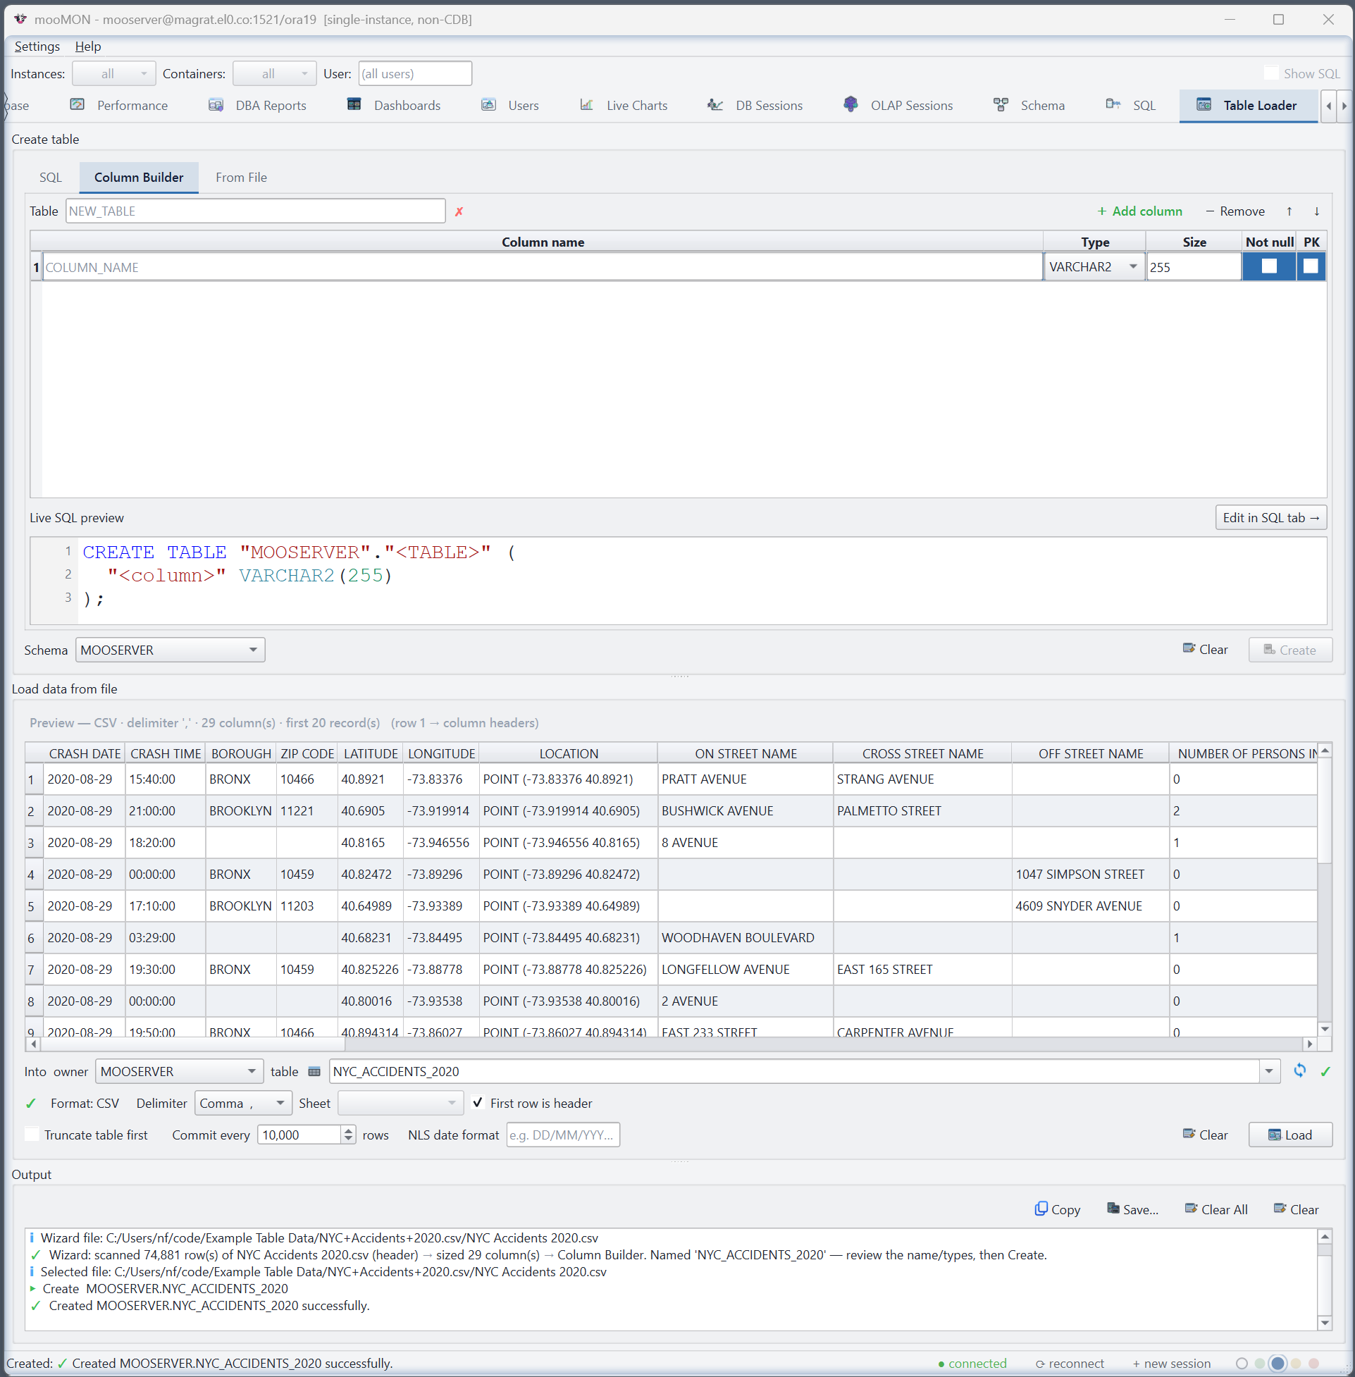Expand target table name dropdown arrow
The image size is (1355, 1377).
(x=1269, y=1071)
